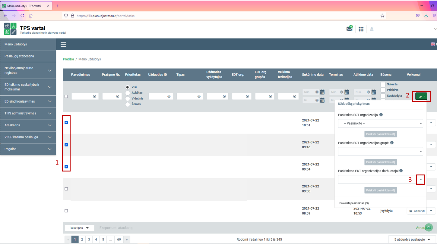Uncheck the task row dated 2021-07-22 09:04
437x244 pixels.
click(66, 167)
